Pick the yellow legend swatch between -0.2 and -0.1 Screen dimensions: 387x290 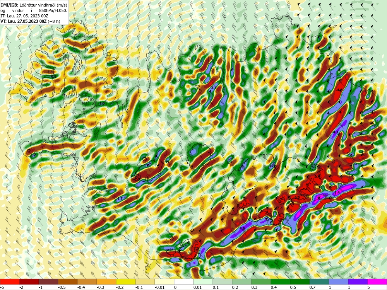pos(126,281)
